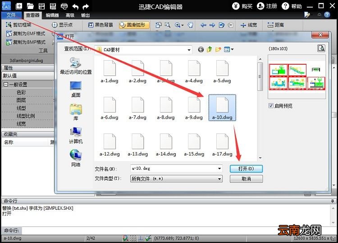Open the 文件 menu

11,15
